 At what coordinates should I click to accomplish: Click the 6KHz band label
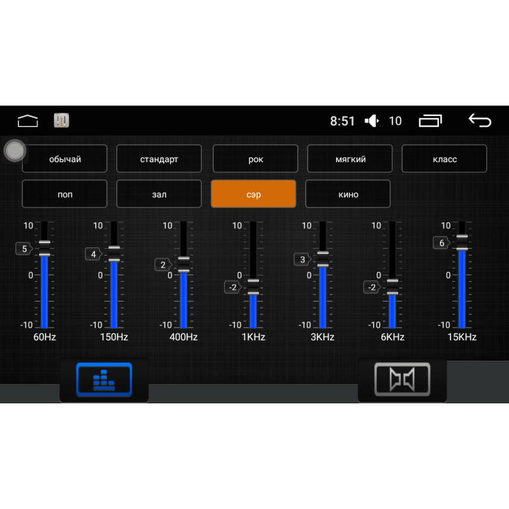pos(393,337)
